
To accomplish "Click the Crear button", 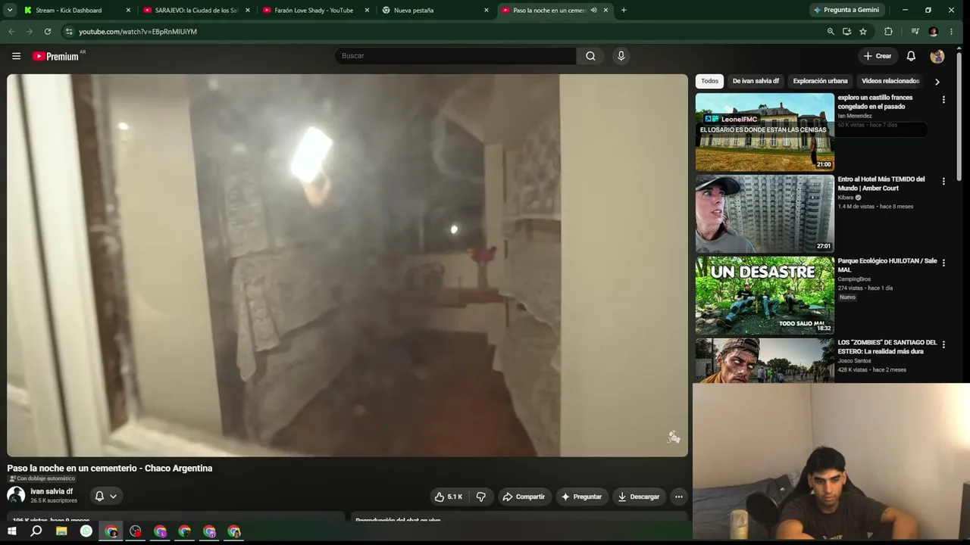I will 878,56.
